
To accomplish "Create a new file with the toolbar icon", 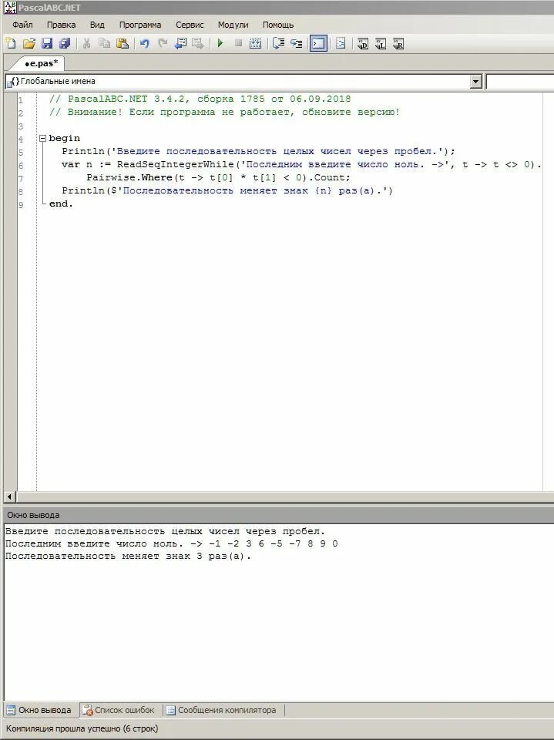I will tap(10, 43).
